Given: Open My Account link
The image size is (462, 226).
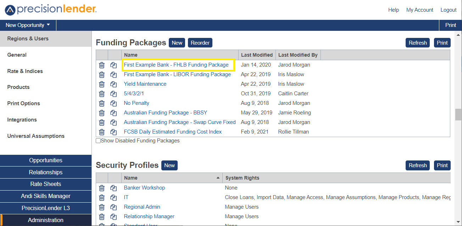Looking at the screenshot, I should 420,10.
